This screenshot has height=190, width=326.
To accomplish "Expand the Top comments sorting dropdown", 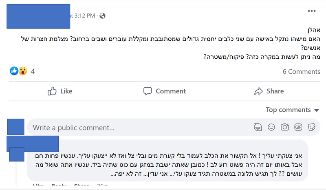I will (x=292, y=110).
